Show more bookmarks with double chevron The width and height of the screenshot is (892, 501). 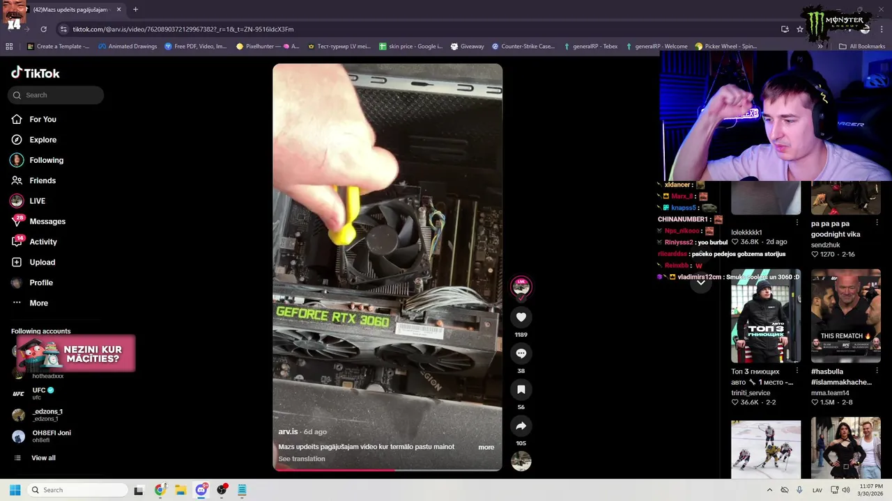(x=820, y=47)
